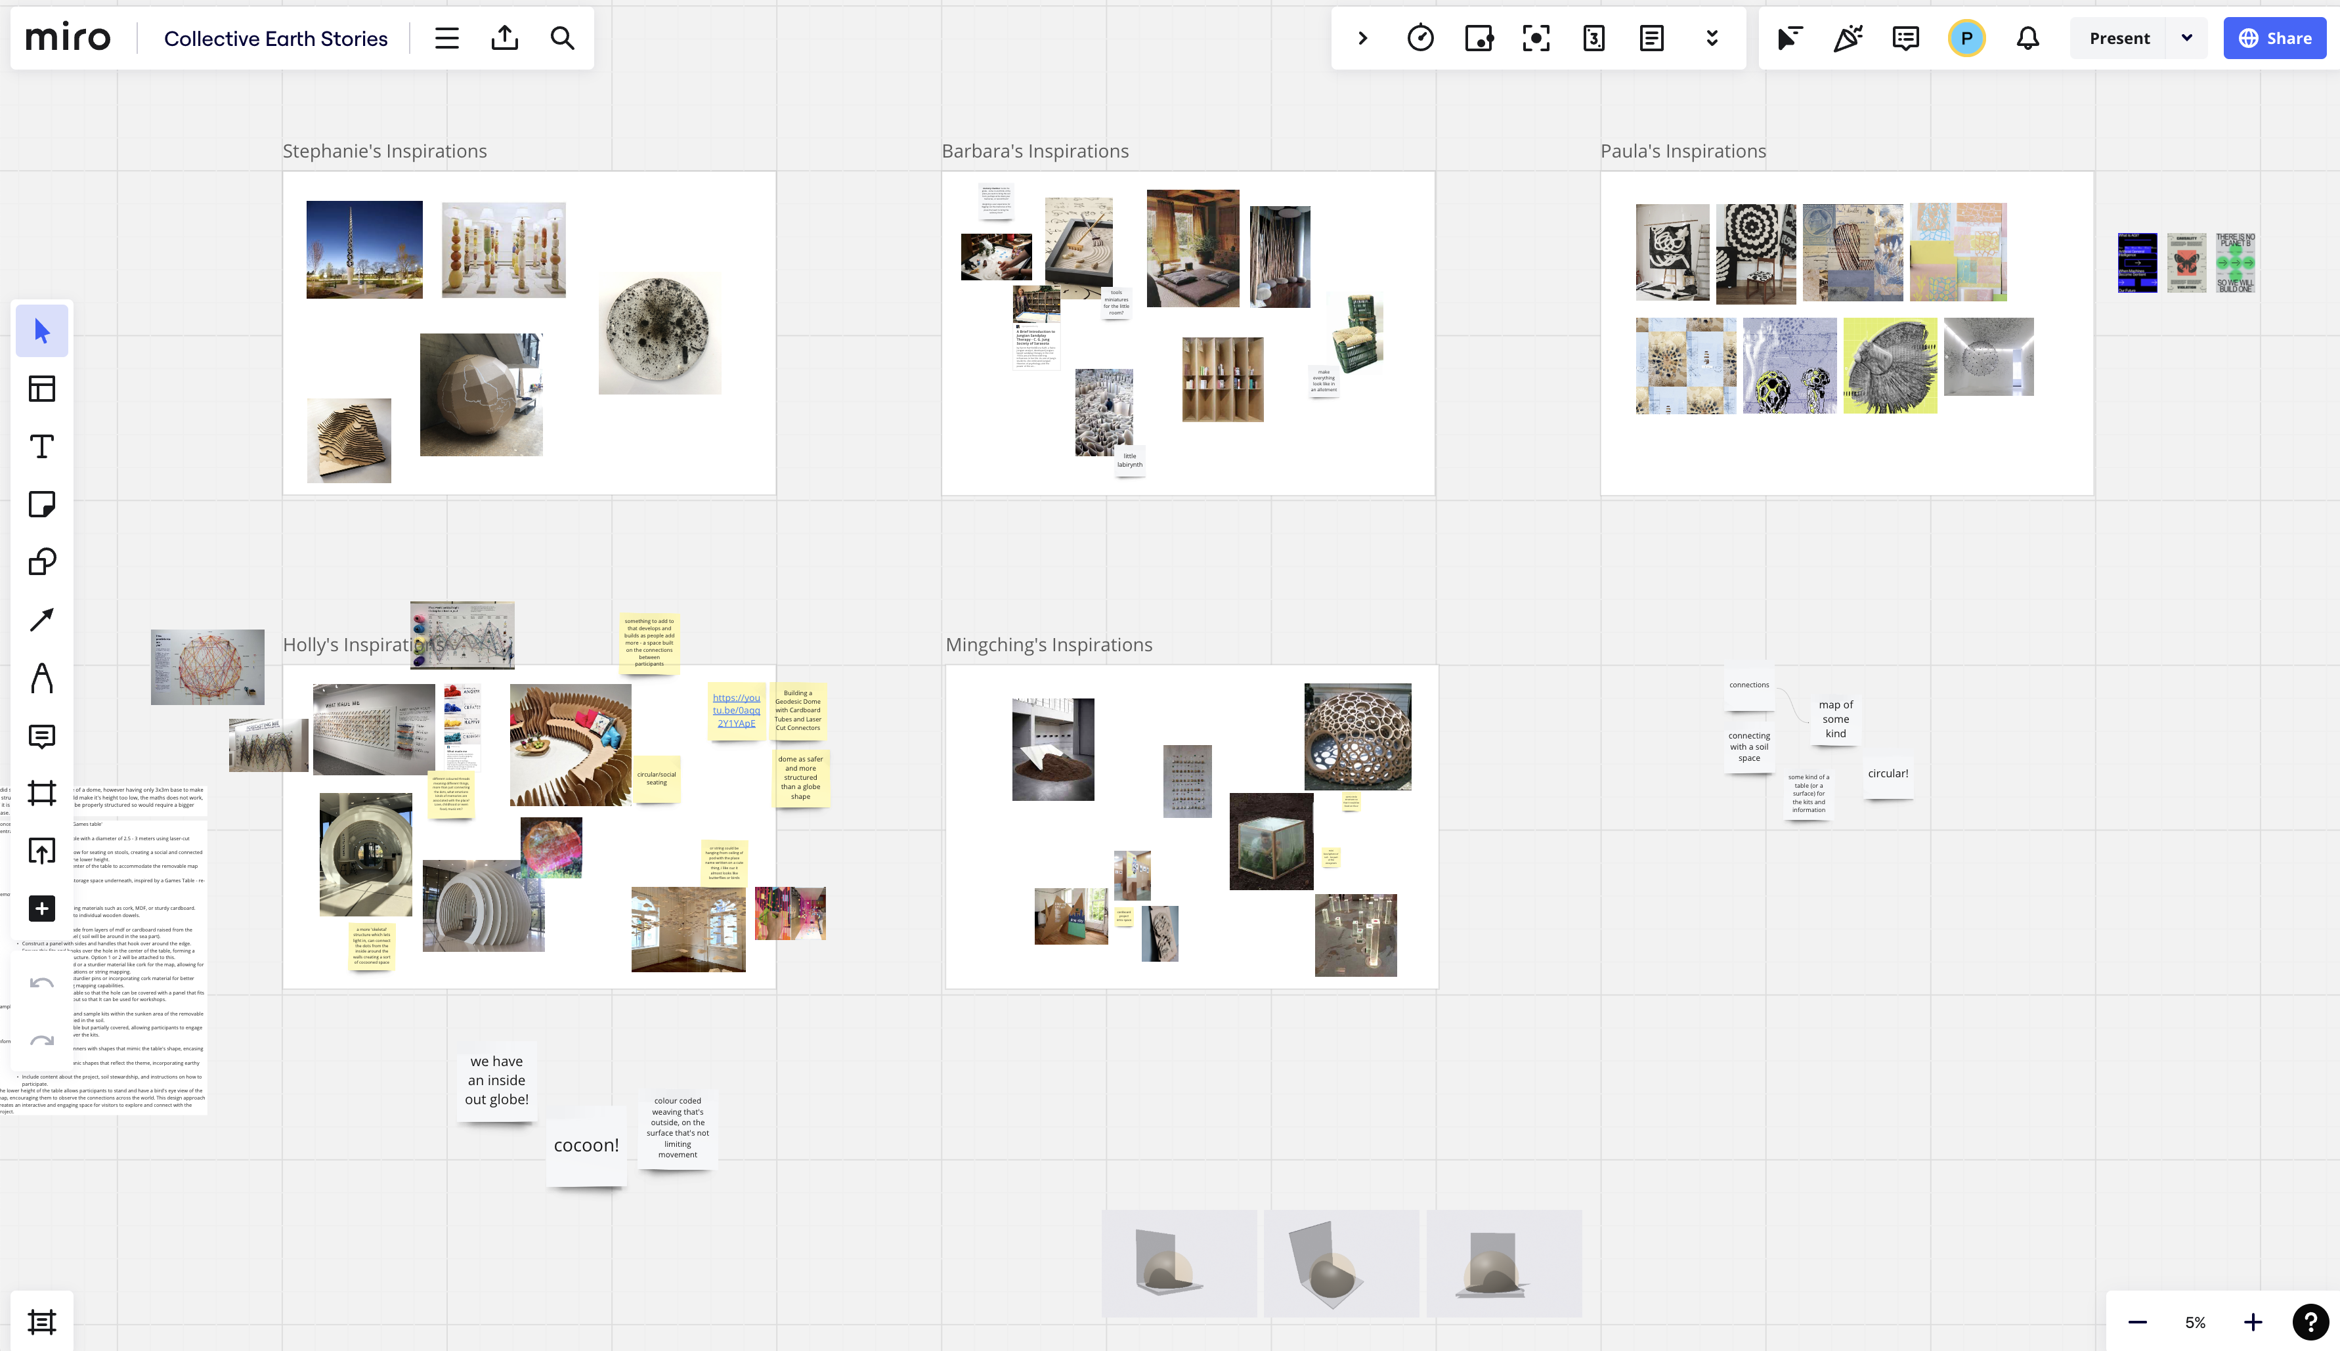Open the shapes tool

(42, 561)
